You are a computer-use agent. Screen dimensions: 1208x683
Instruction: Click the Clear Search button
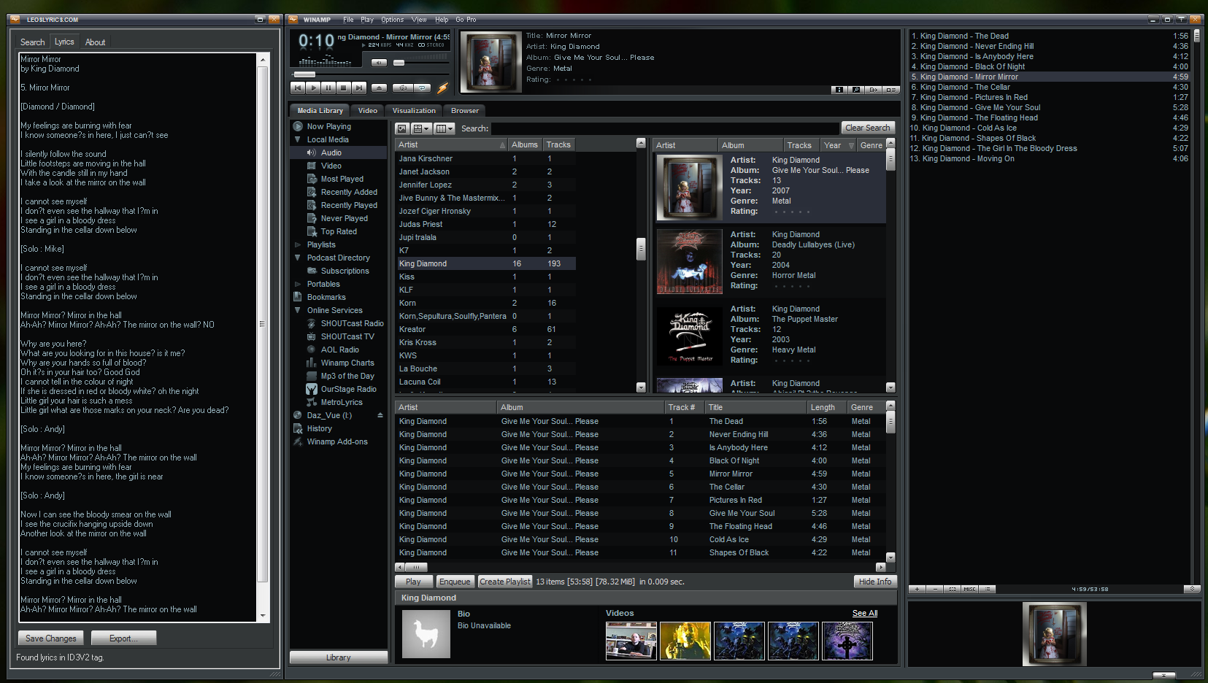click(x=868, y=128)
